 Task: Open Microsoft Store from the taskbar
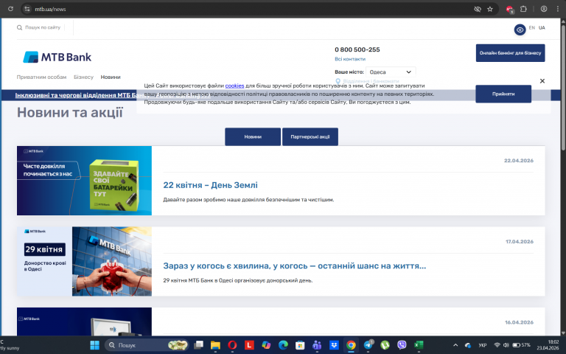(x=300, y=345)
